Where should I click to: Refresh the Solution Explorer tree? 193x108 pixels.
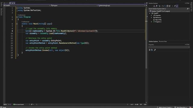(x=165, y=6)
